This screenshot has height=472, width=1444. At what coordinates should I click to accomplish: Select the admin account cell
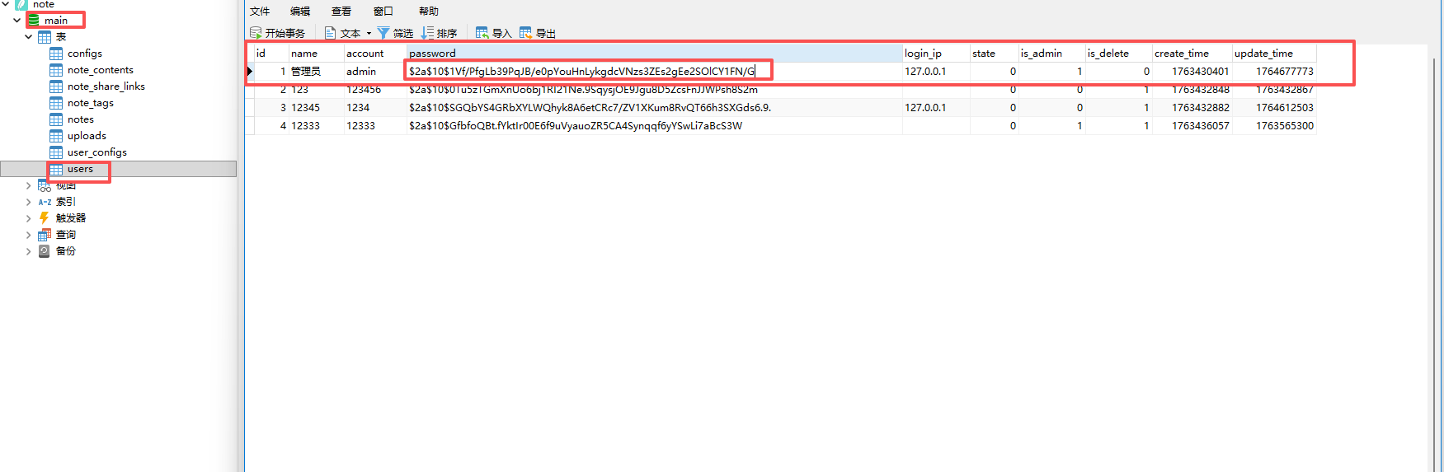coord(375,72)
